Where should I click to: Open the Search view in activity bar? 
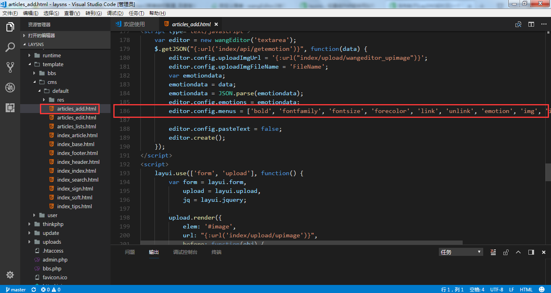click(x=10, y=47)
